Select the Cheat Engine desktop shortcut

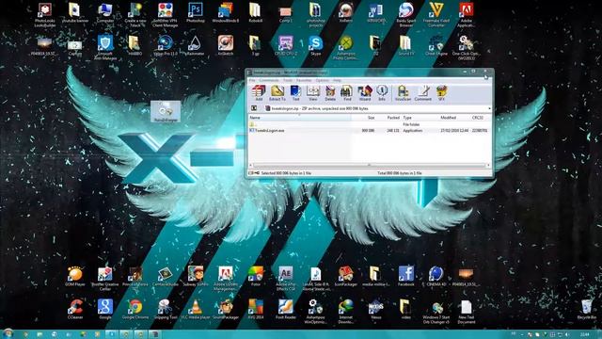point(436,46)
